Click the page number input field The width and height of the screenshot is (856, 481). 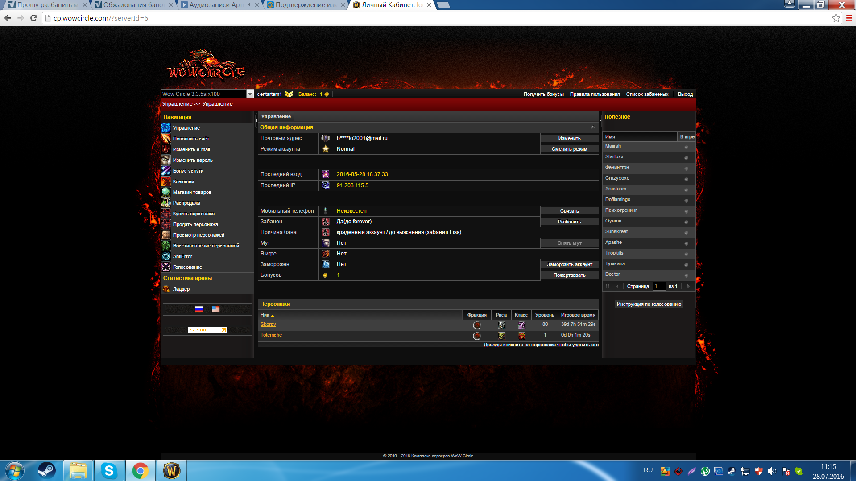659,286
